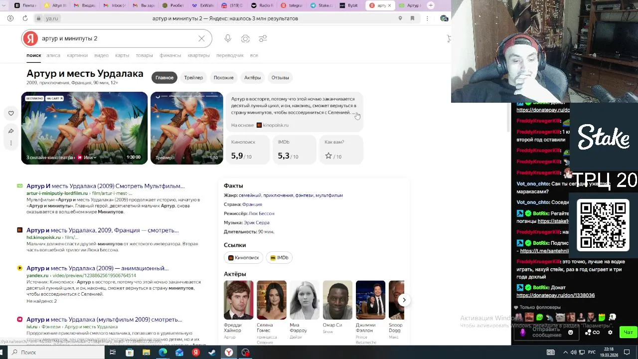Rate the movie with star icon

pos(328,156)
